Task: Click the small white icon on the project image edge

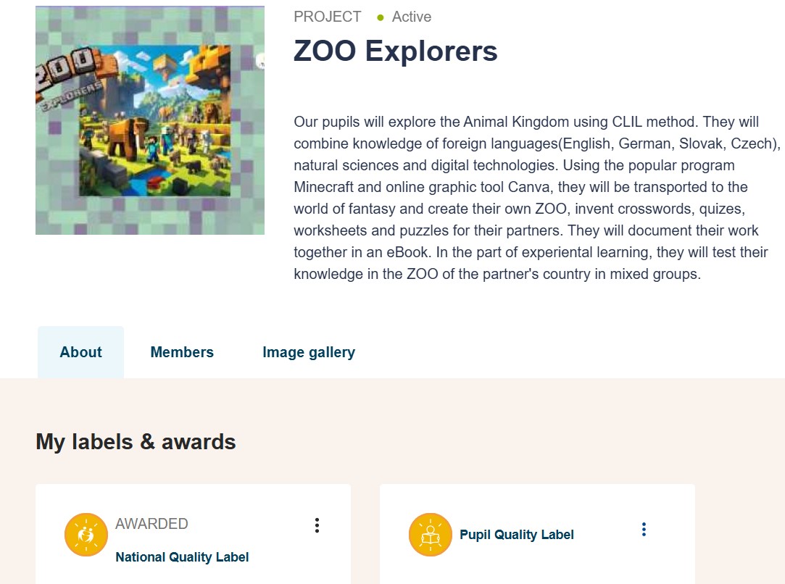Action: (260, 62)
